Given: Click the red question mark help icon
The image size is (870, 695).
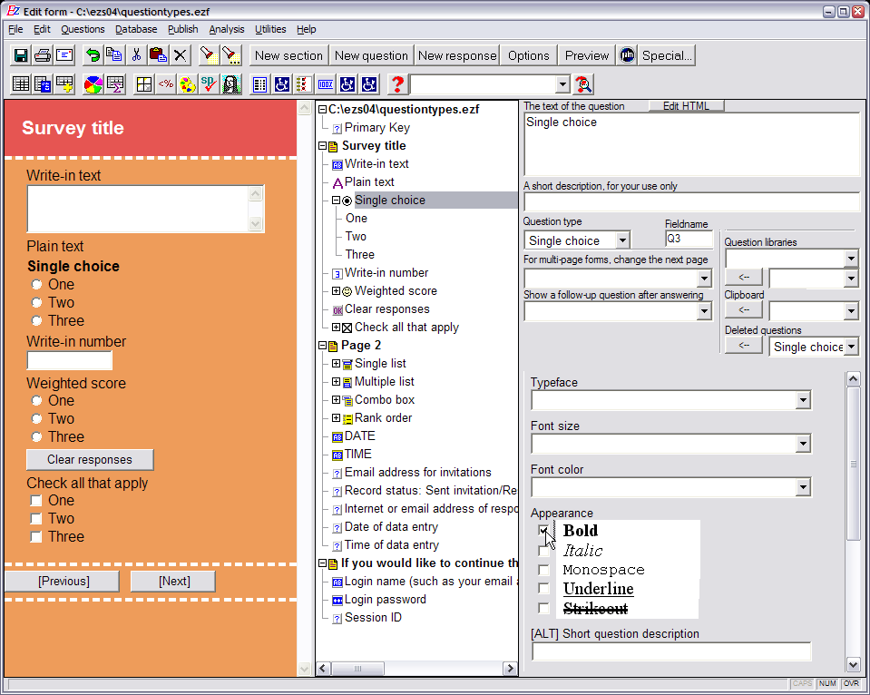Looking at the screenshot, I should pyautogui.click(x=396, y=84).
